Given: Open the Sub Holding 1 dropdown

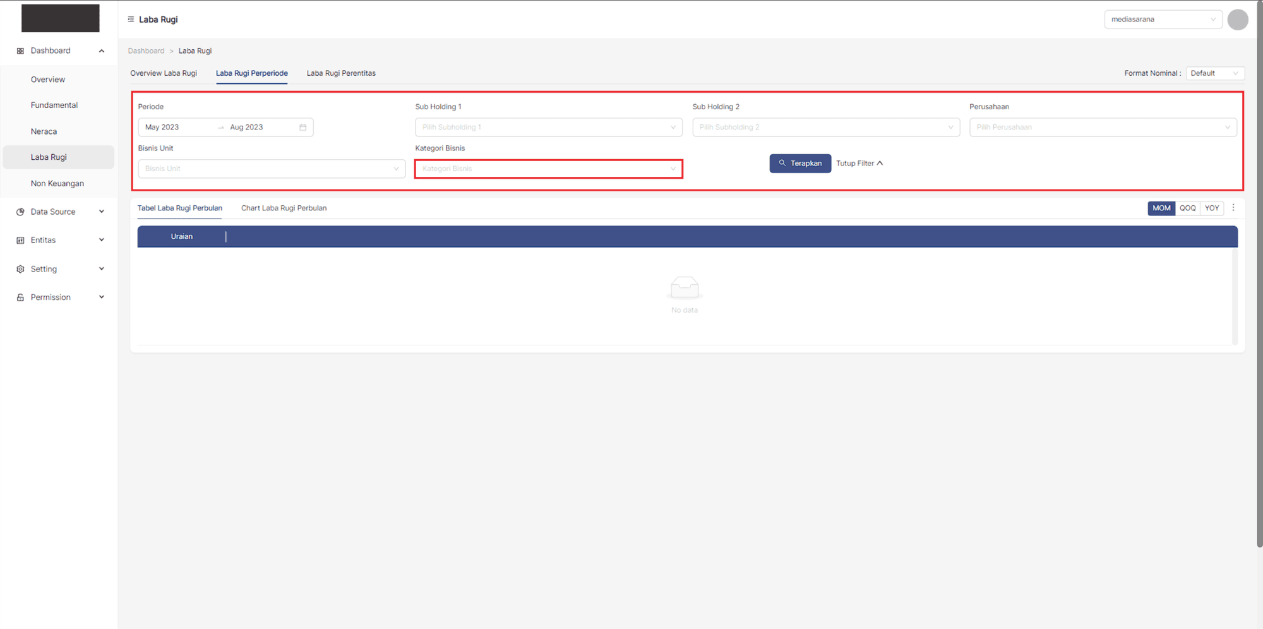Looking at the screenshot, I should (x=548, y=128).
